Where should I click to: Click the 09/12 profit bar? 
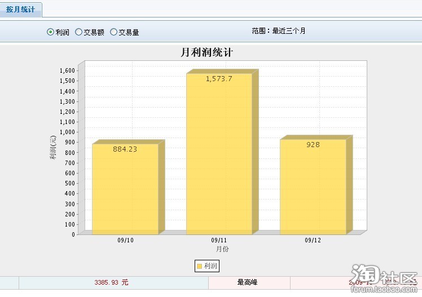click(313, 192)
